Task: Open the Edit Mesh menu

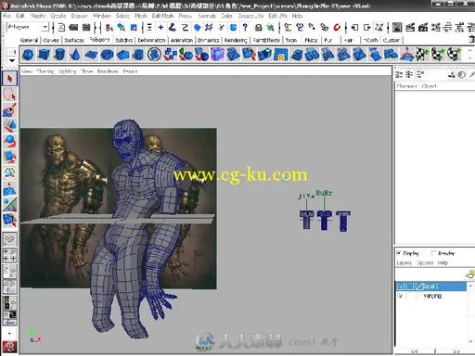Action: click(x=162, y=16)
